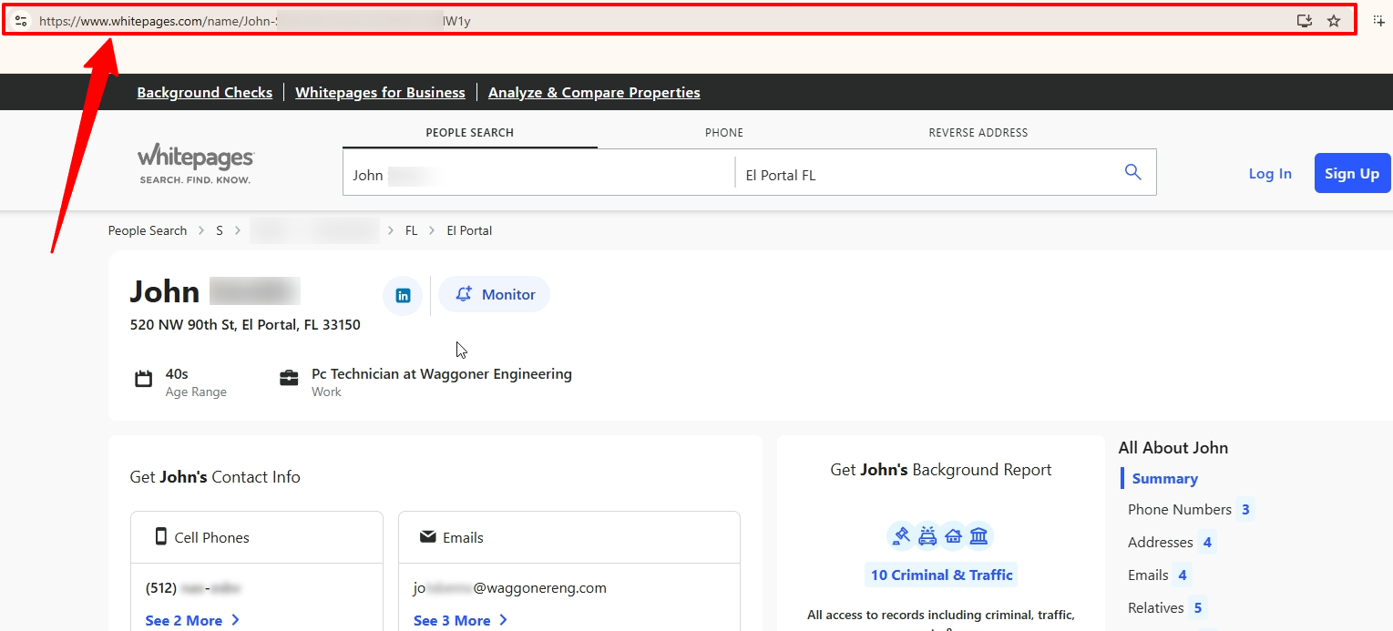1393x631 pixels.
Task: Go to People Search in the breadcrumb
Action: pyautogui.click(x=148, y=230)
